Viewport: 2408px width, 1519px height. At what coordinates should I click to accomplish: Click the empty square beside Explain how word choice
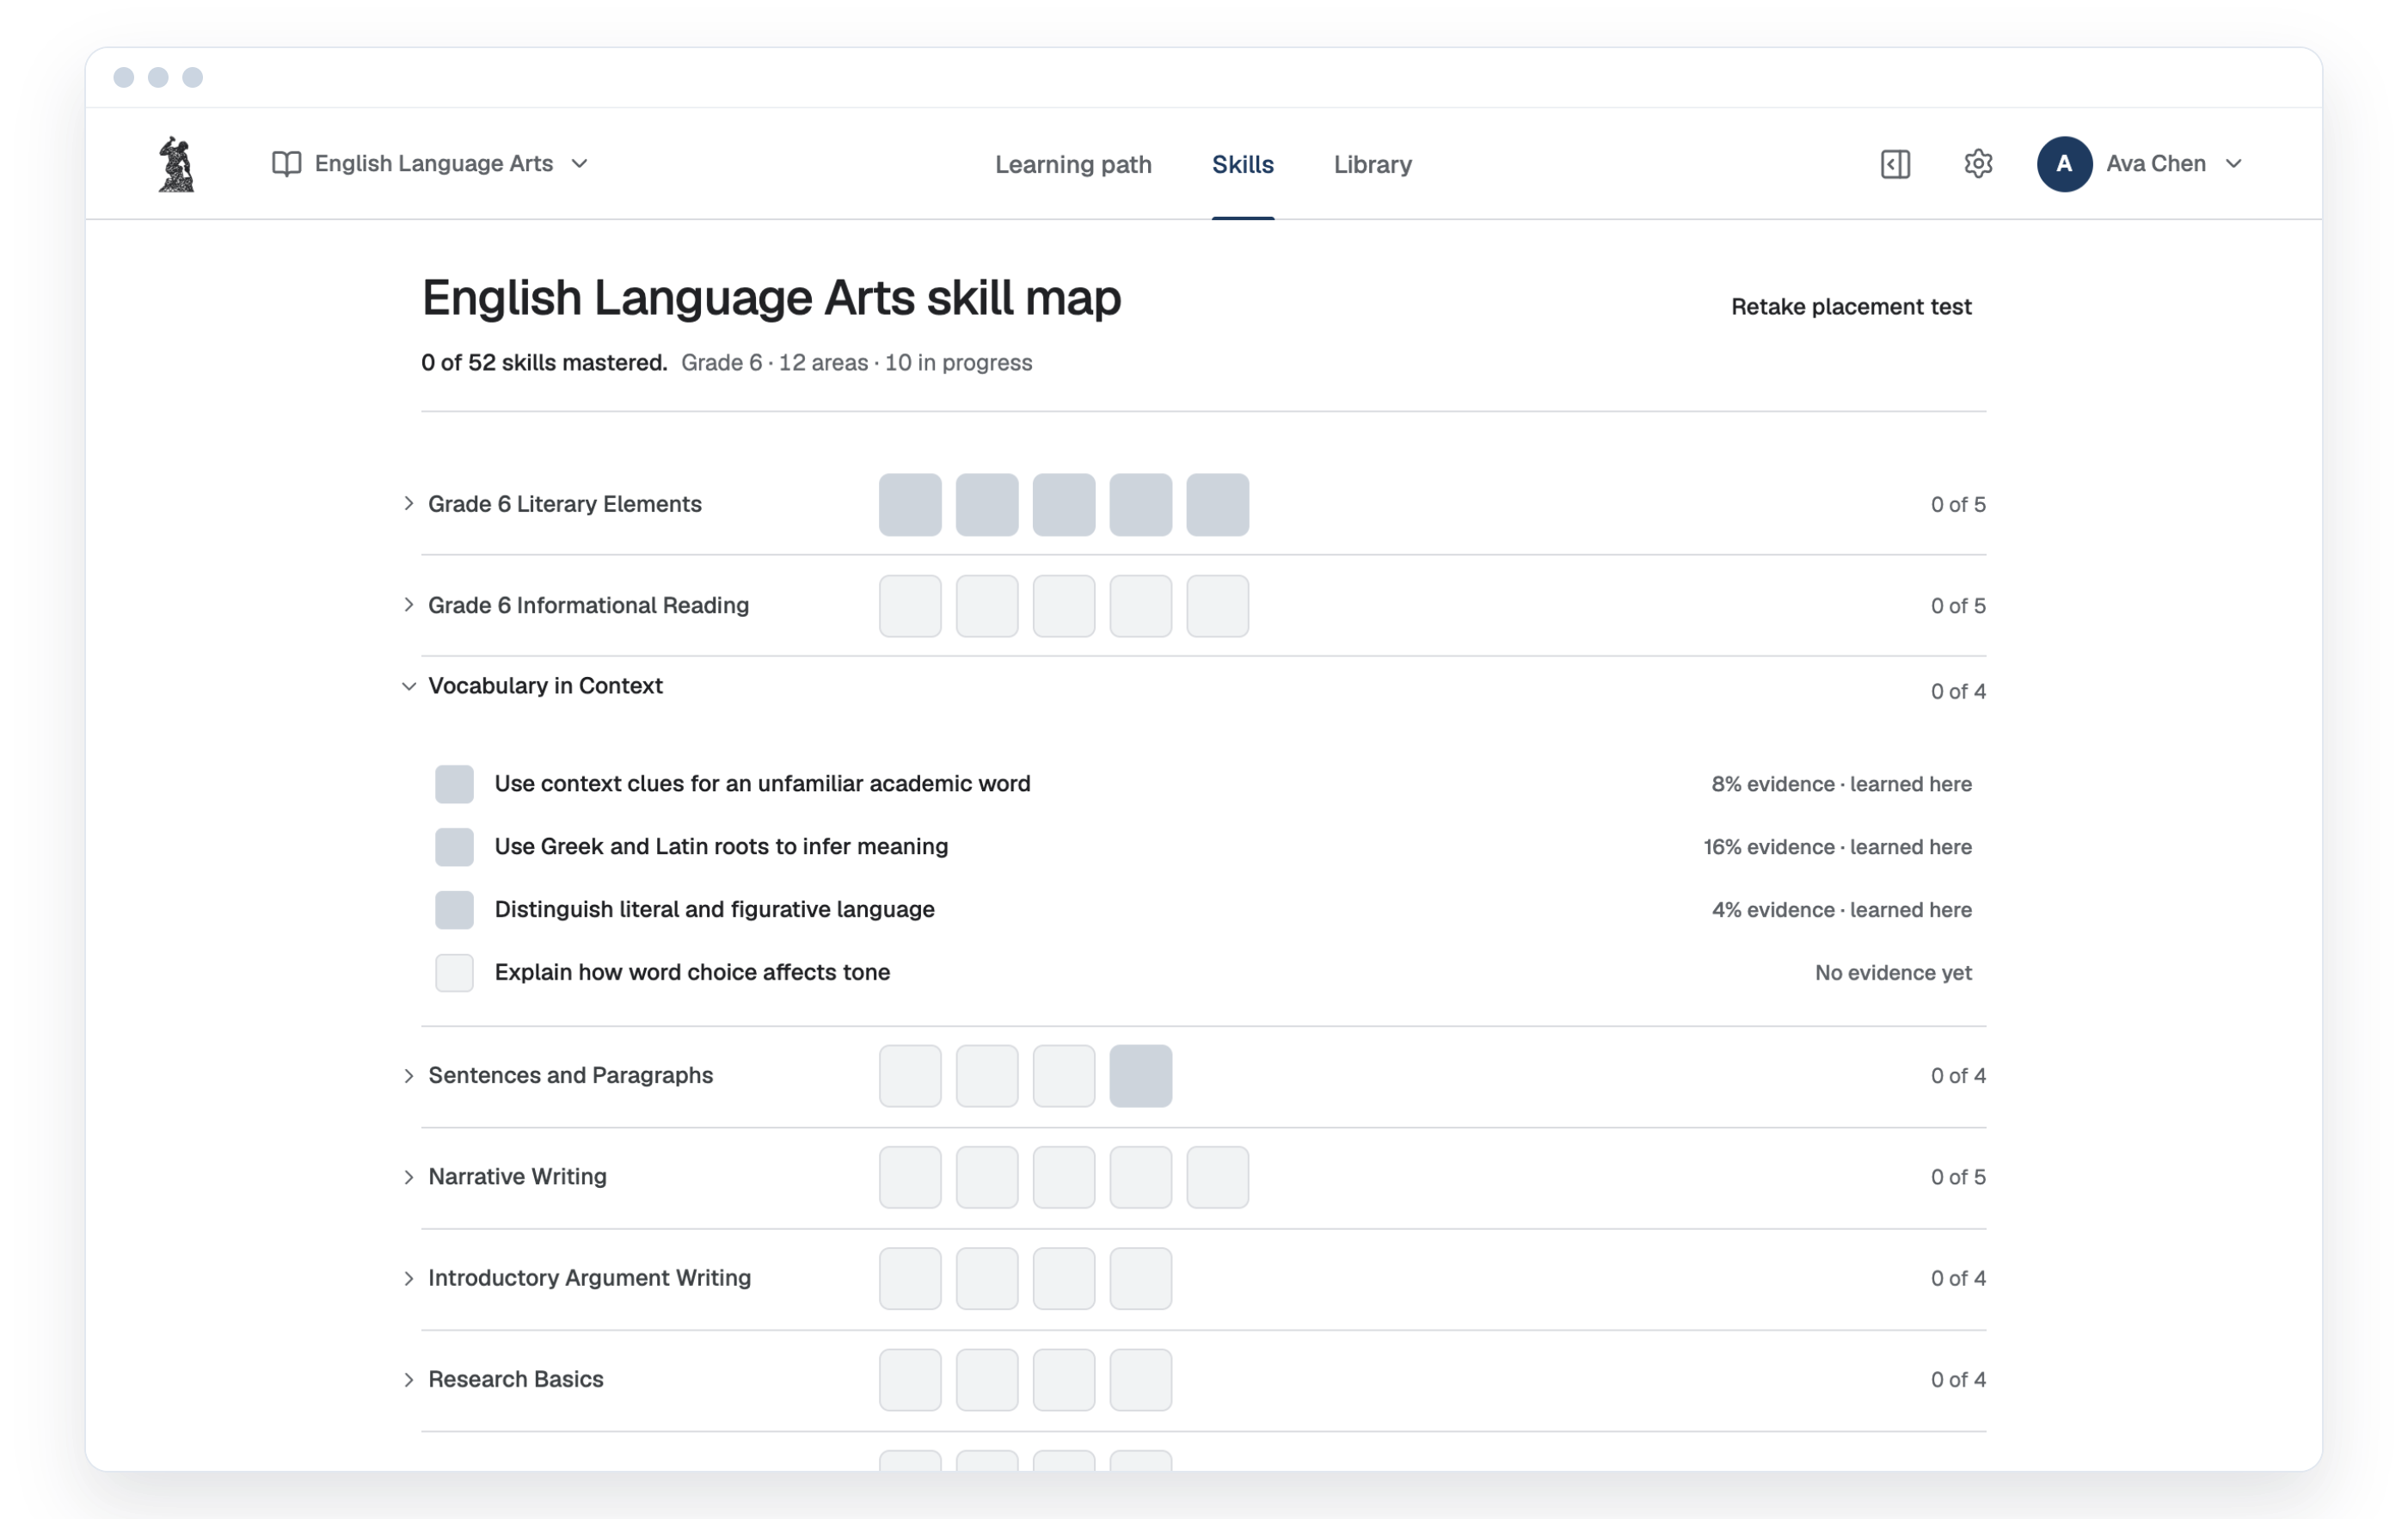pos(454,973)
